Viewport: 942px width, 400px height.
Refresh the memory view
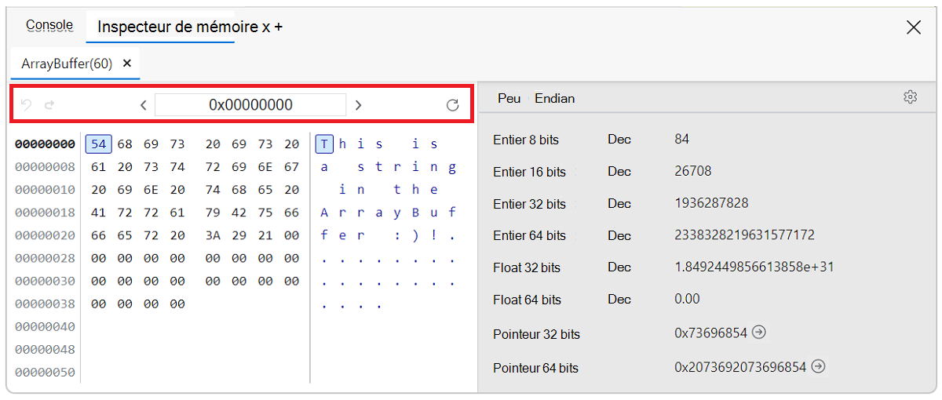pyautogui.click(x=452, y=105)
